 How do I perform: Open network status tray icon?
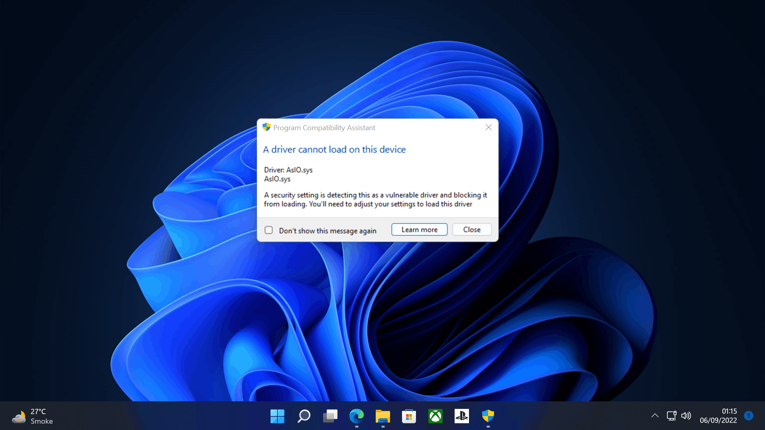[671, 416]
